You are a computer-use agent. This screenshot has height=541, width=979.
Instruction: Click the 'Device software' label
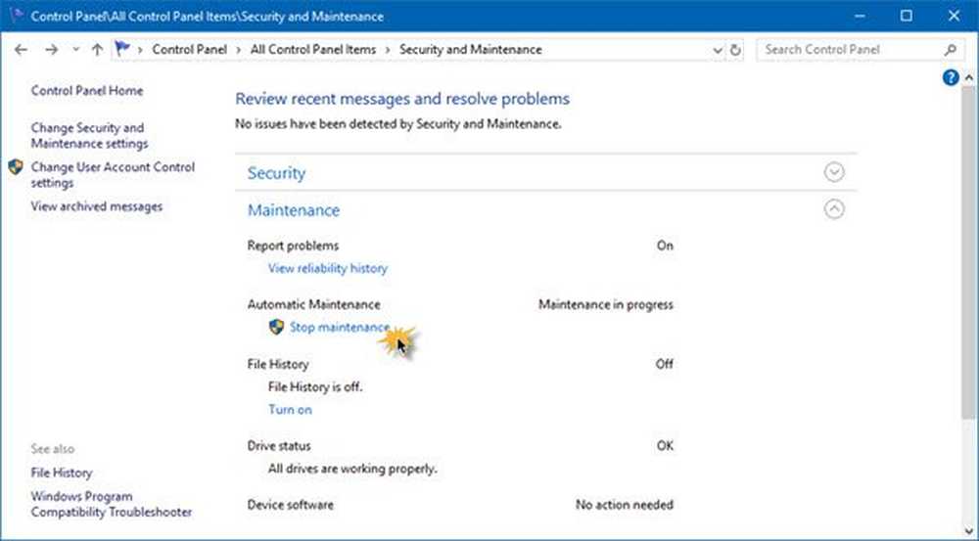point(291,505)
